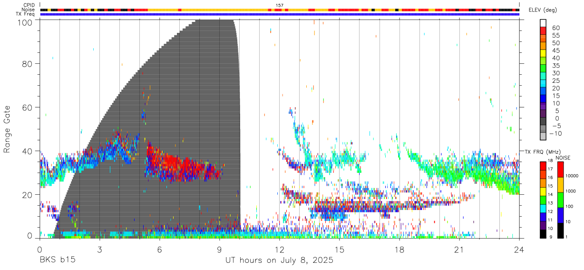The height and width of the screenshot is (270, 584).
Task: Select the Noise status strip above the plot
Action: tap(279, 10)
